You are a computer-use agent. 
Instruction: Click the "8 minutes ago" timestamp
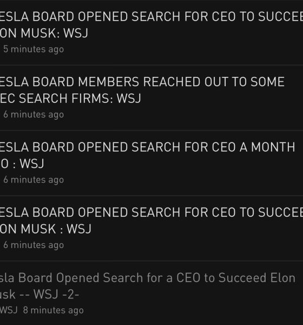tap(53, 310)
